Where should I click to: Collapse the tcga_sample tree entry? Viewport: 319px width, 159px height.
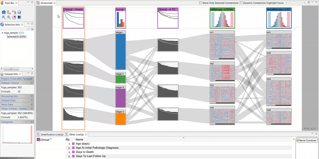pos(2,33)
